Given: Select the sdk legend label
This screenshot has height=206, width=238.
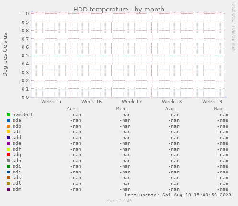Looking at the screenshot, I should pos(17,178).
